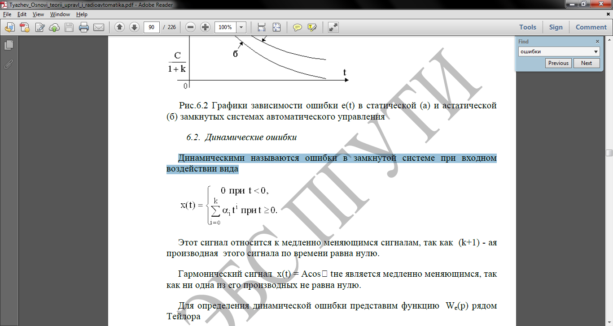Click the fit width scrolling icon
Image resolution: width=613 pixels, height=326 pixels.
[x=262, y=27]
